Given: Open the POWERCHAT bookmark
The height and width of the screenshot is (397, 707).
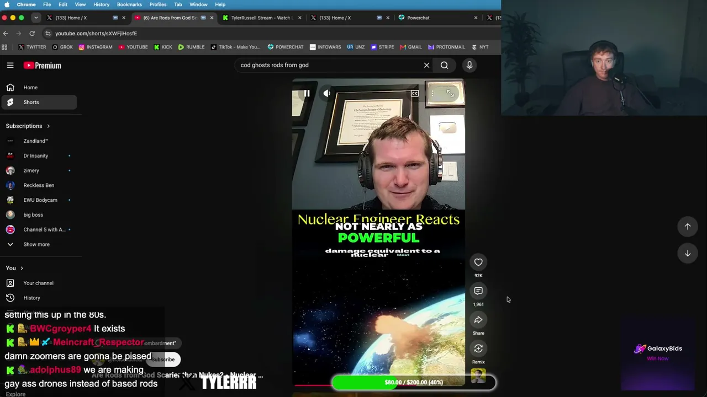Looking at the screenshot, I should [286, 47].
